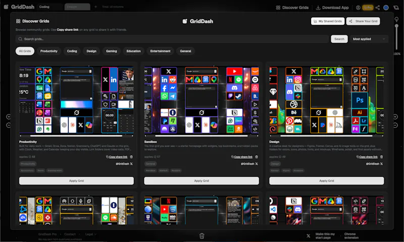Click the Photoshop icon in Design preview
The height and width of the screenshot is (242, 404).
(x=360, y=100)
